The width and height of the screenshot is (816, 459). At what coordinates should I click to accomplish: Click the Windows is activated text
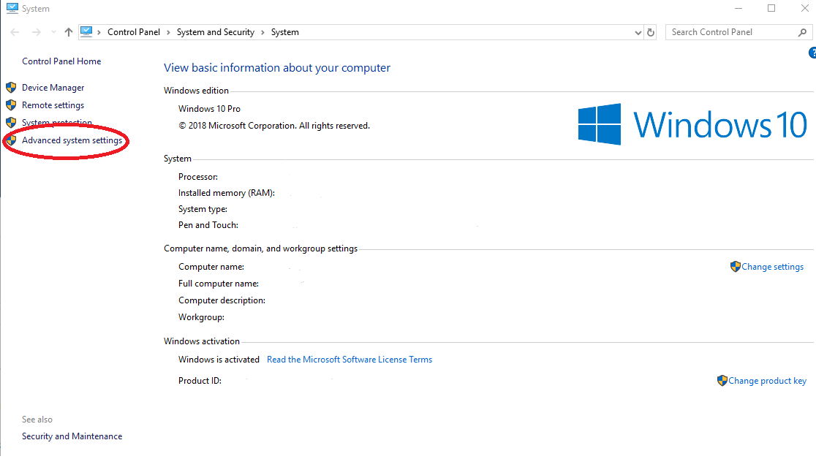(219, 360)
